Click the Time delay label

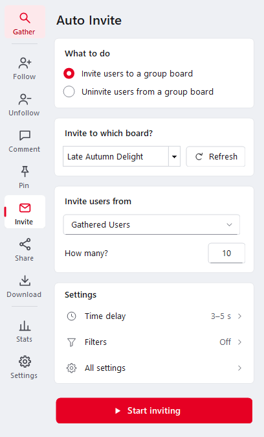tap(105, 316)
